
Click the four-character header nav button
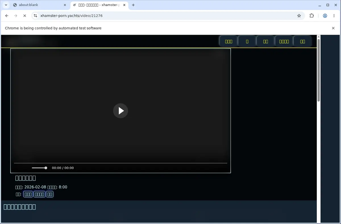point(284,41)
